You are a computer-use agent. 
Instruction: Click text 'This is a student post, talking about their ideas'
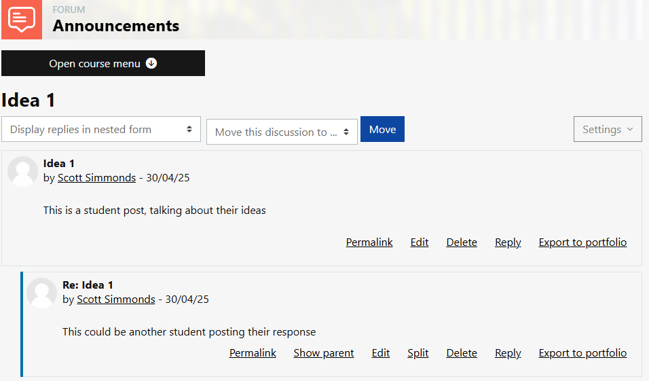[x=154, y=211]
